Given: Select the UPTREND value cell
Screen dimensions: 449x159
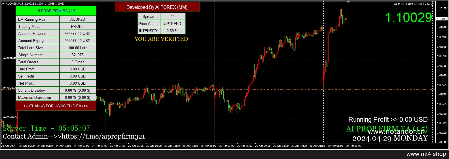Looking at the screenshot, I should point(173,24).
